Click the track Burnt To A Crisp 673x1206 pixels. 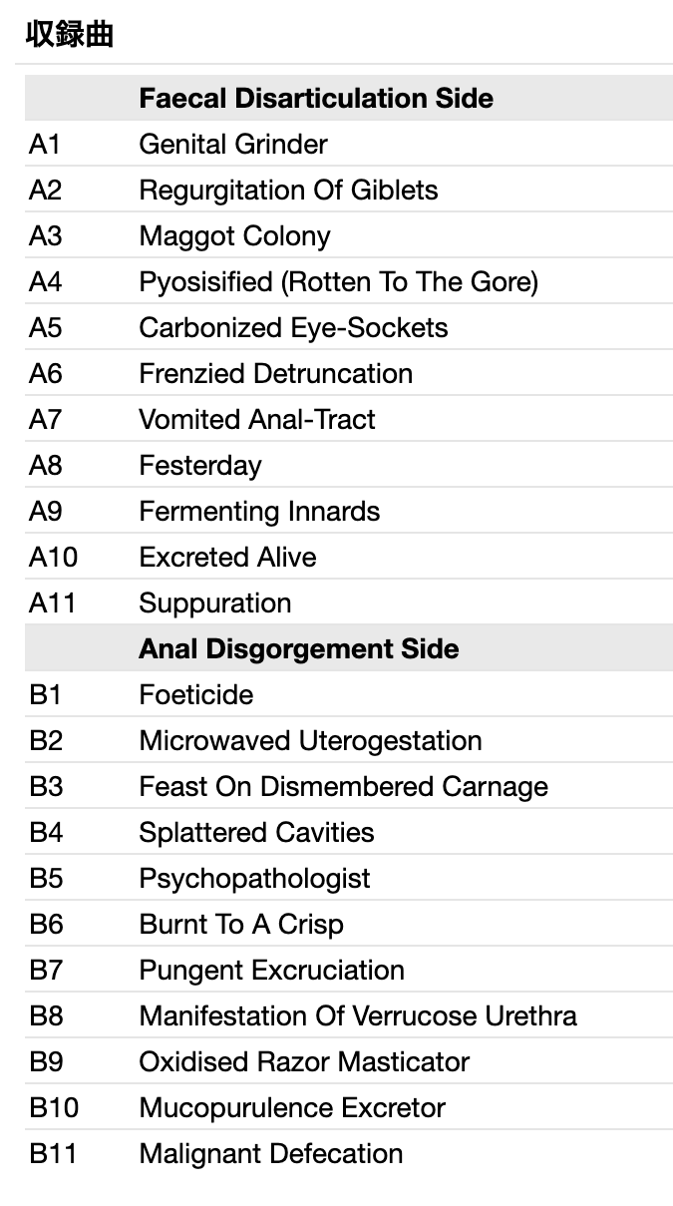tap(241, 924)
